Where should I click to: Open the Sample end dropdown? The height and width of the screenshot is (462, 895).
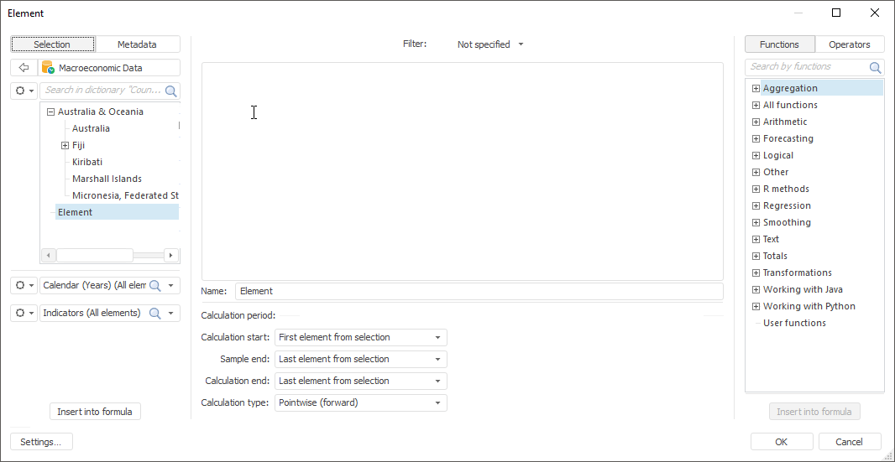pyautogui.click(x=361, y=360)
